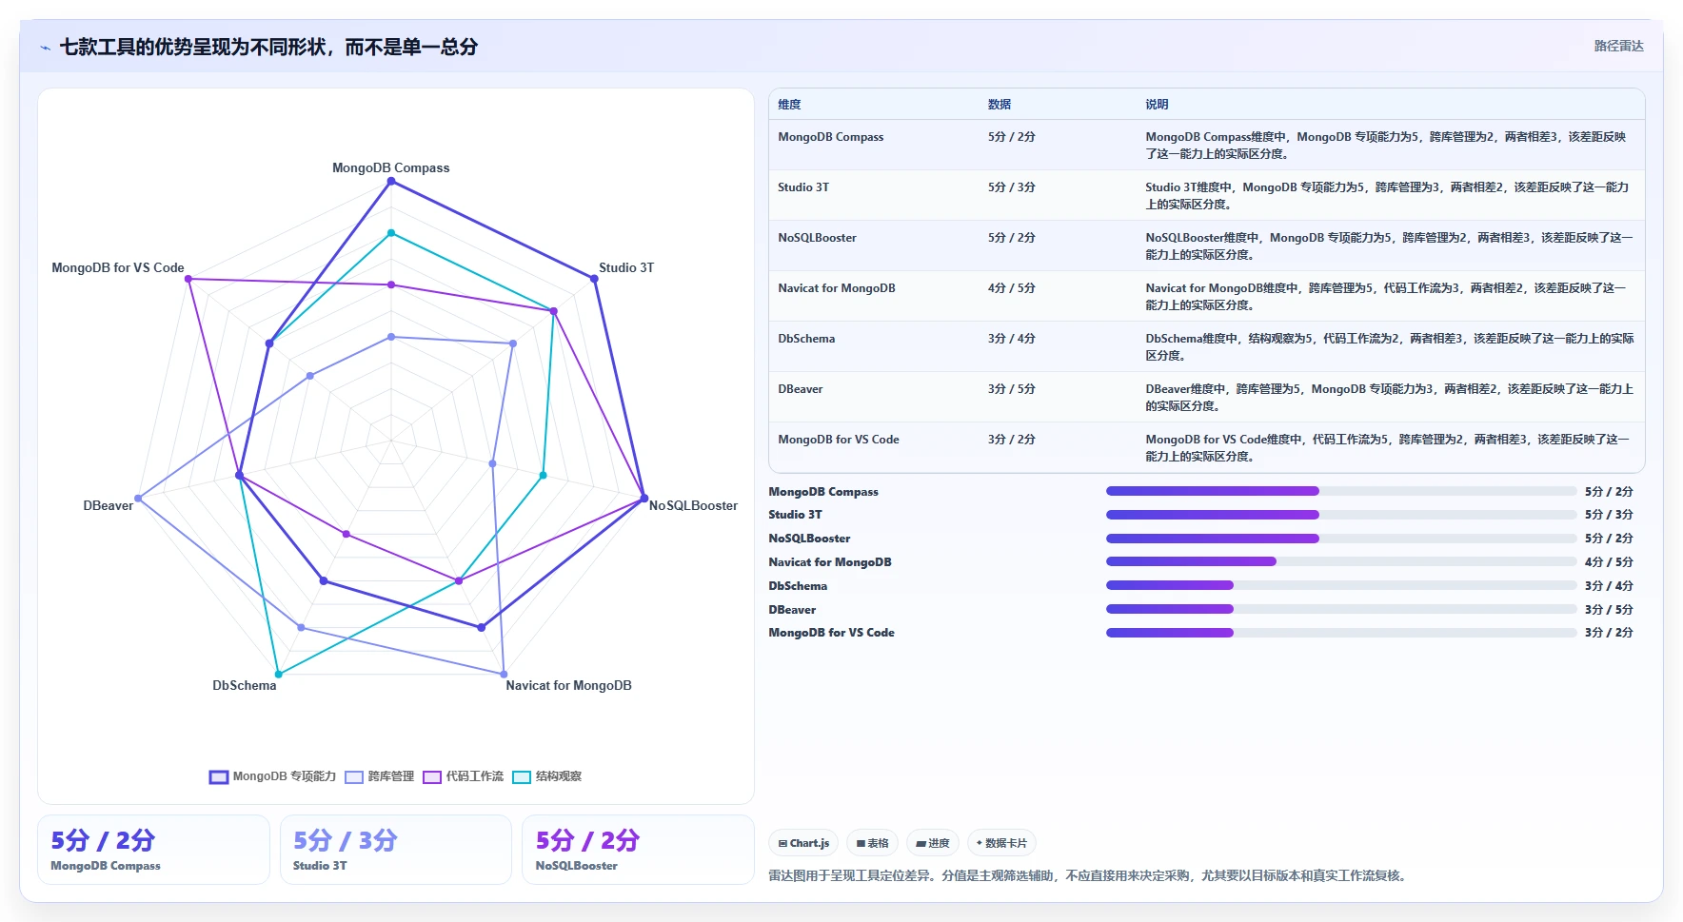Toggle 代码工作流 dataset in the chart legend
The height and width of the screenshot is (922, 1683).
tap(464, 776)
